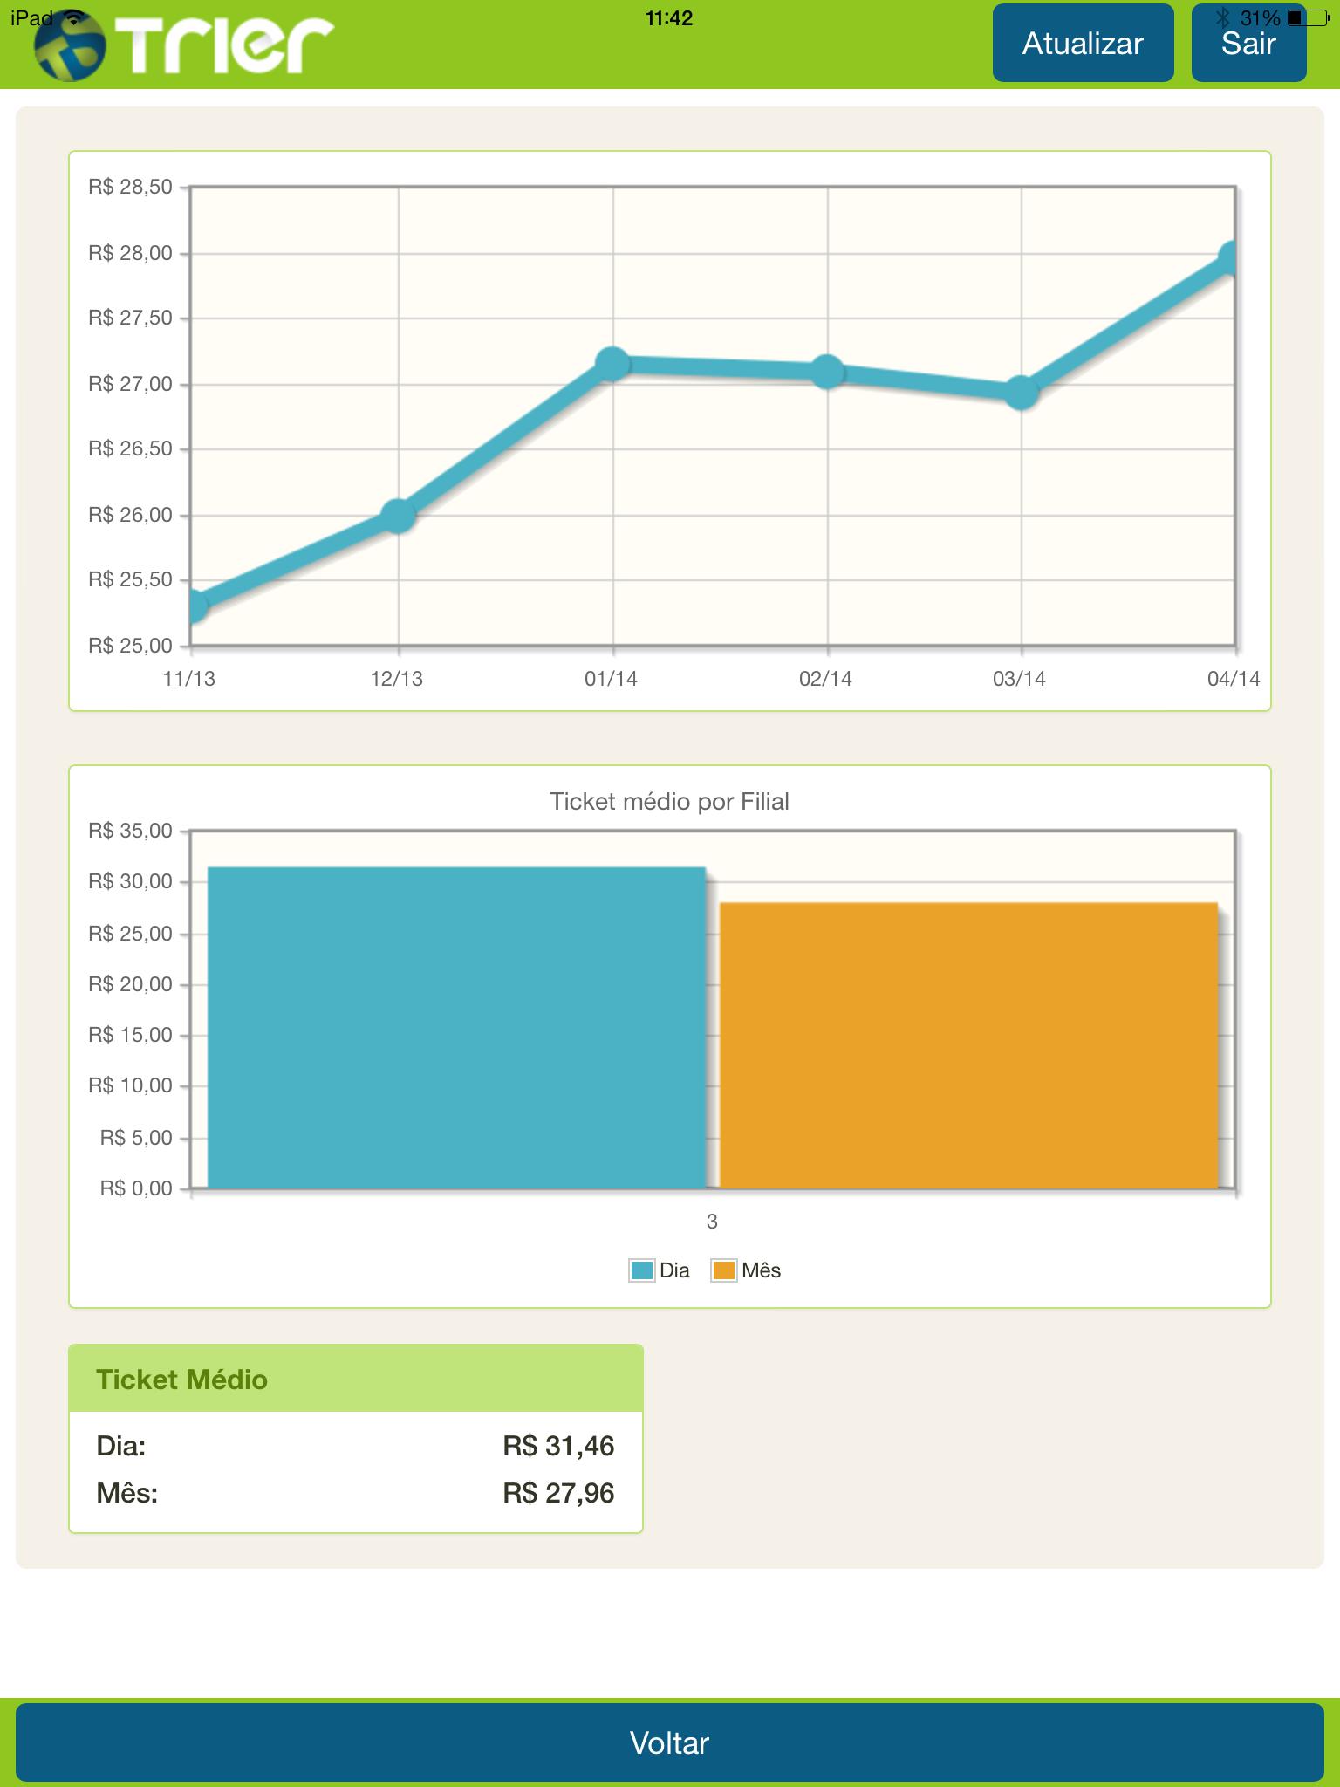Click the 02/14 x-axis label
This screenshot has height=1787, width=1340.
click(x=826, y=679)
